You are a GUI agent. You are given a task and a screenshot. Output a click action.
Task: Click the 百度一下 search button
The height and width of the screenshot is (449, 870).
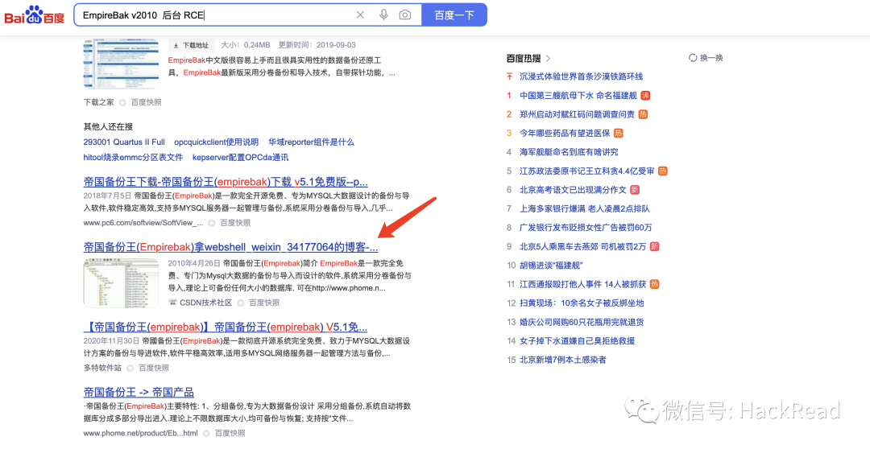pyautogui.click(x=454, y=15)
